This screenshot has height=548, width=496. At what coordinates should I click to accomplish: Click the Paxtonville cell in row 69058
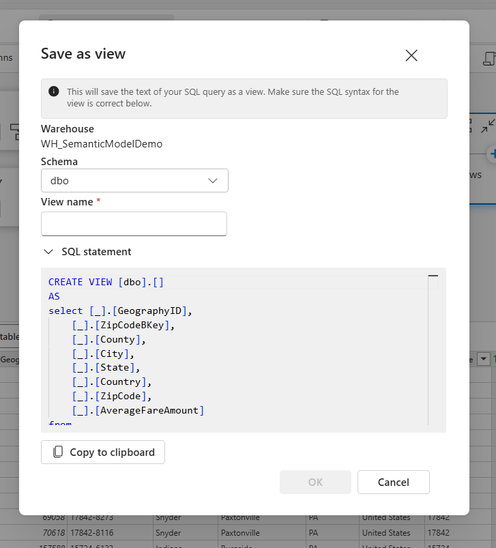click(x=240, y=518)
